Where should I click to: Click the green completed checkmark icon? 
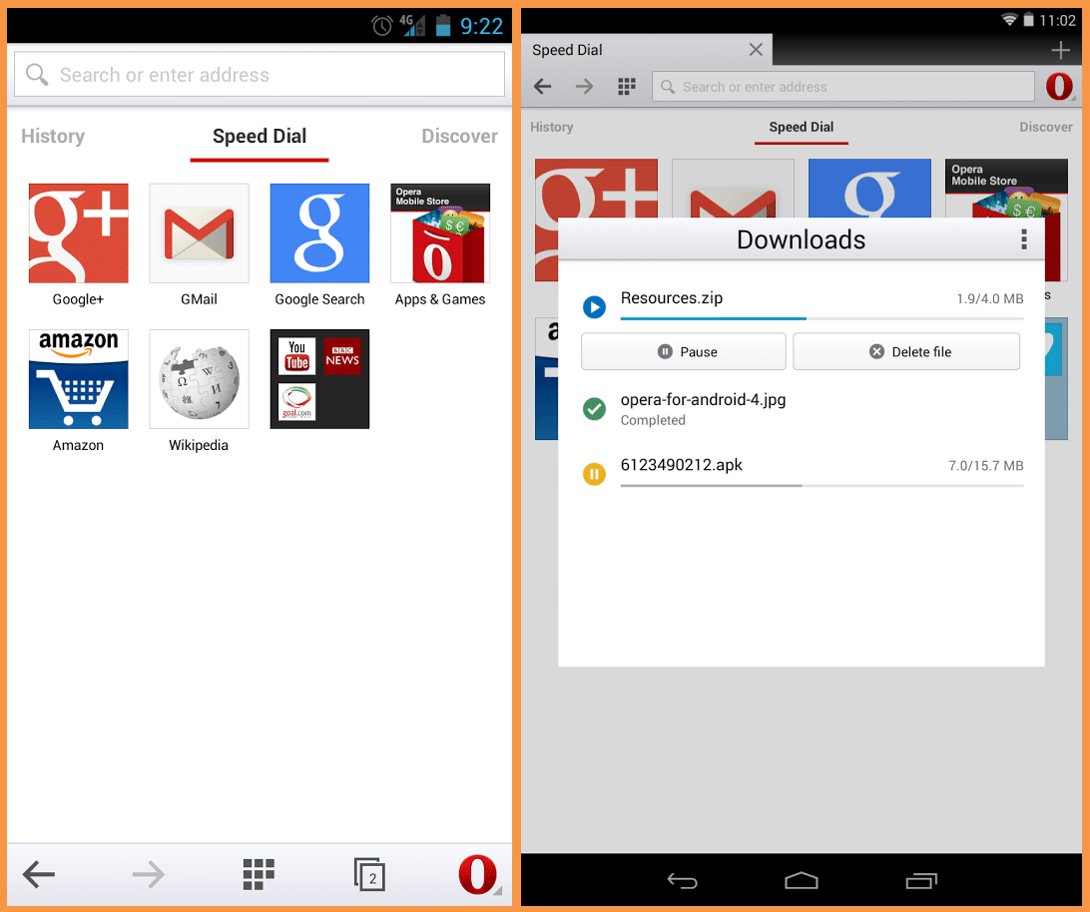tap(594, 409)
